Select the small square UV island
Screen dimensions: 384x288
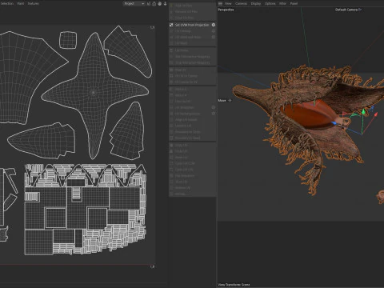click(x=68, y=40)
